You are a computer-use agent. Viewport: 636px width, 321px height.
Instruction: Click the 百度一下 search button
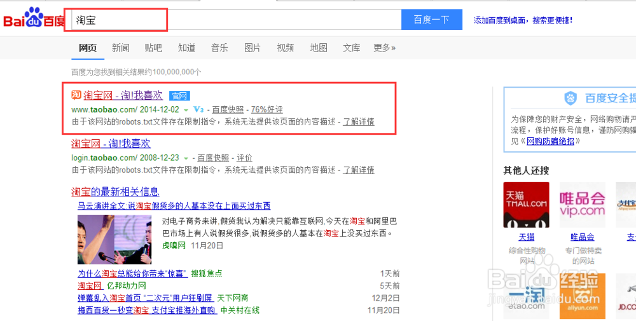coord(432,20)
